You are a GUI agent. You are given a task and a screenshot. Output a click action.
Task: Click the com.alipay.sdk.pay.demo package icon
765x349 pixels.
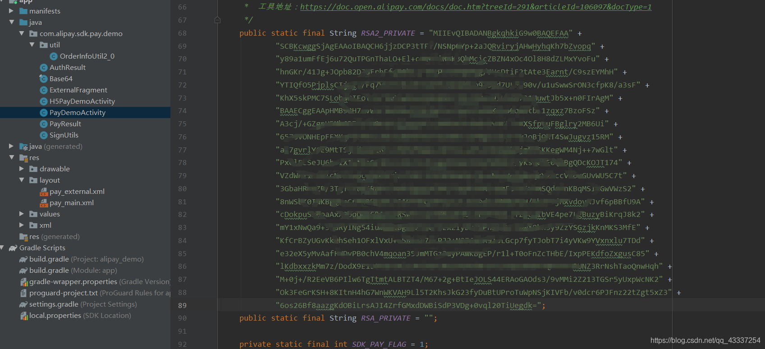coord(33,33)
